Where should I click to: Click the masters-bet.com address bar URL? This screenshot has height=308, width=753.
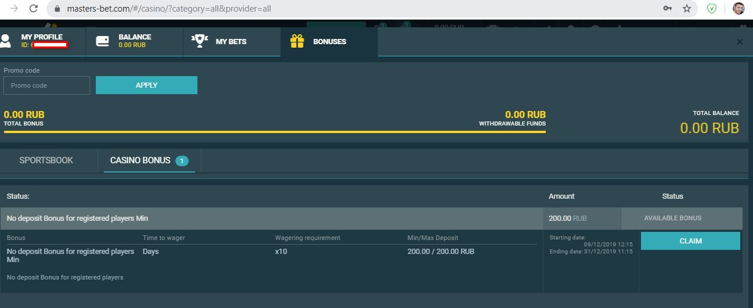[168, 9]
